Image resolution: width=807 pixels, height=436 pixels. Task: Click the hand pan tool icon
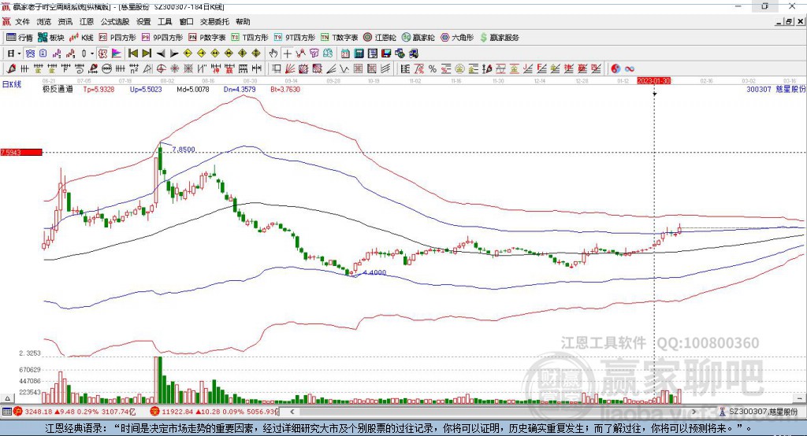click(273, 53)
